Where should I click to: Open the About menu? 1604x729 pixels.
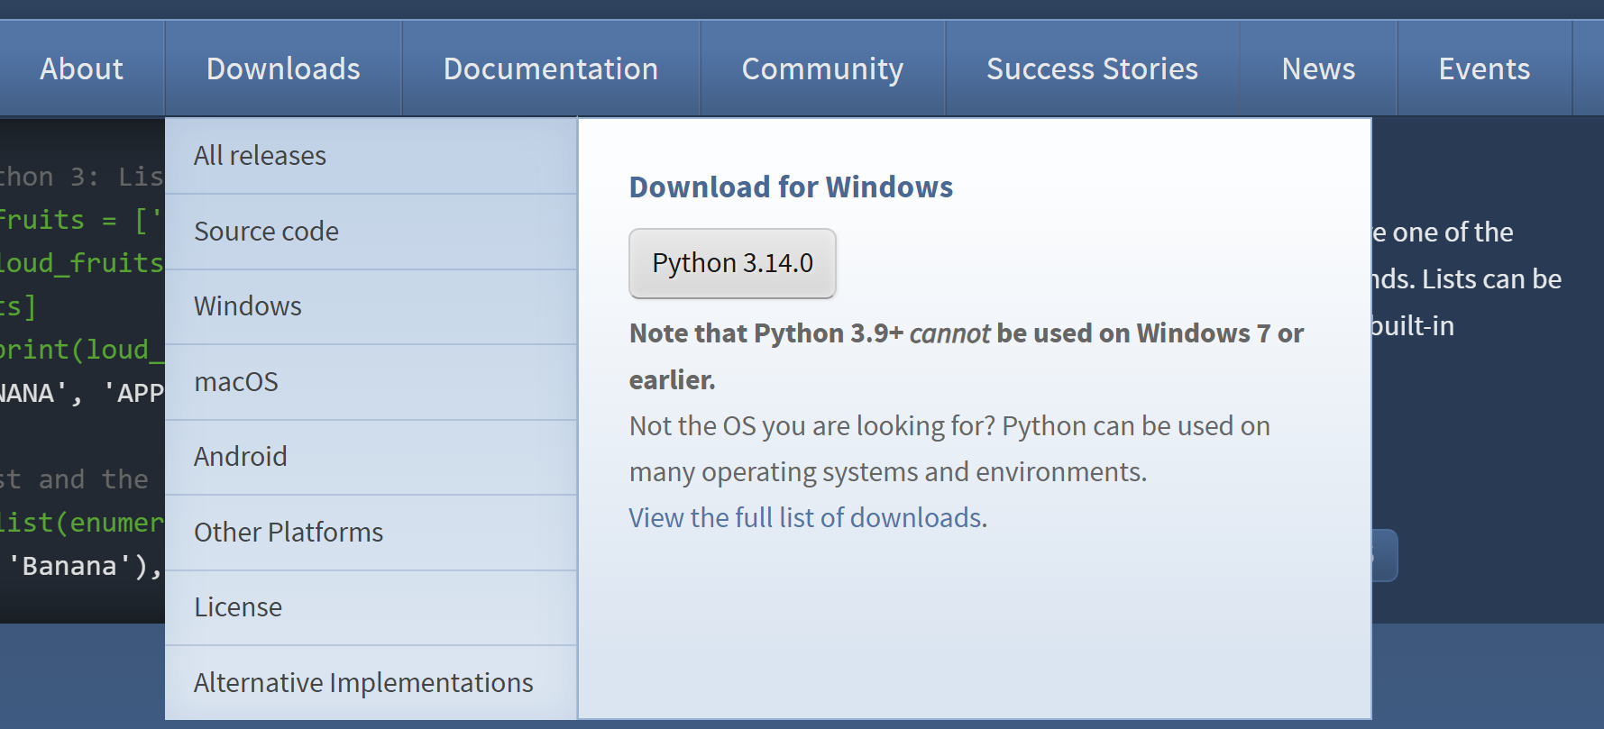click(x=81, y=68)
